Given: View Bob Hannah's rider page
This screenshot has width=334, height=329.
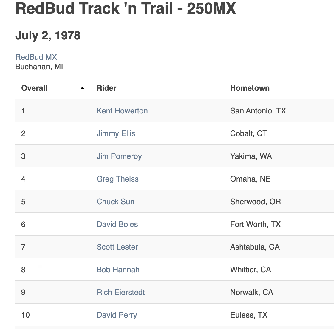Looking at the screenshot, I should coord(118,270).
